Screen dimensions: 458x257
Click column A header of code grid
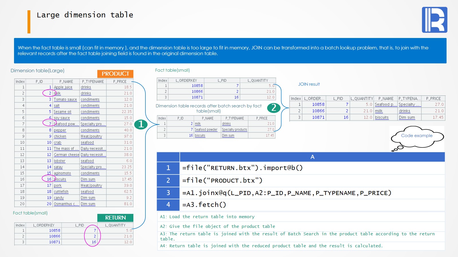pyautogui.click(x=312, y=157)
